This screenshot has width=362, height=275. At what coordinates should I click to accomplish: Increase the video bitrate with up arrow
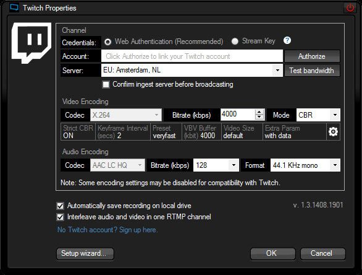point(259,112)
